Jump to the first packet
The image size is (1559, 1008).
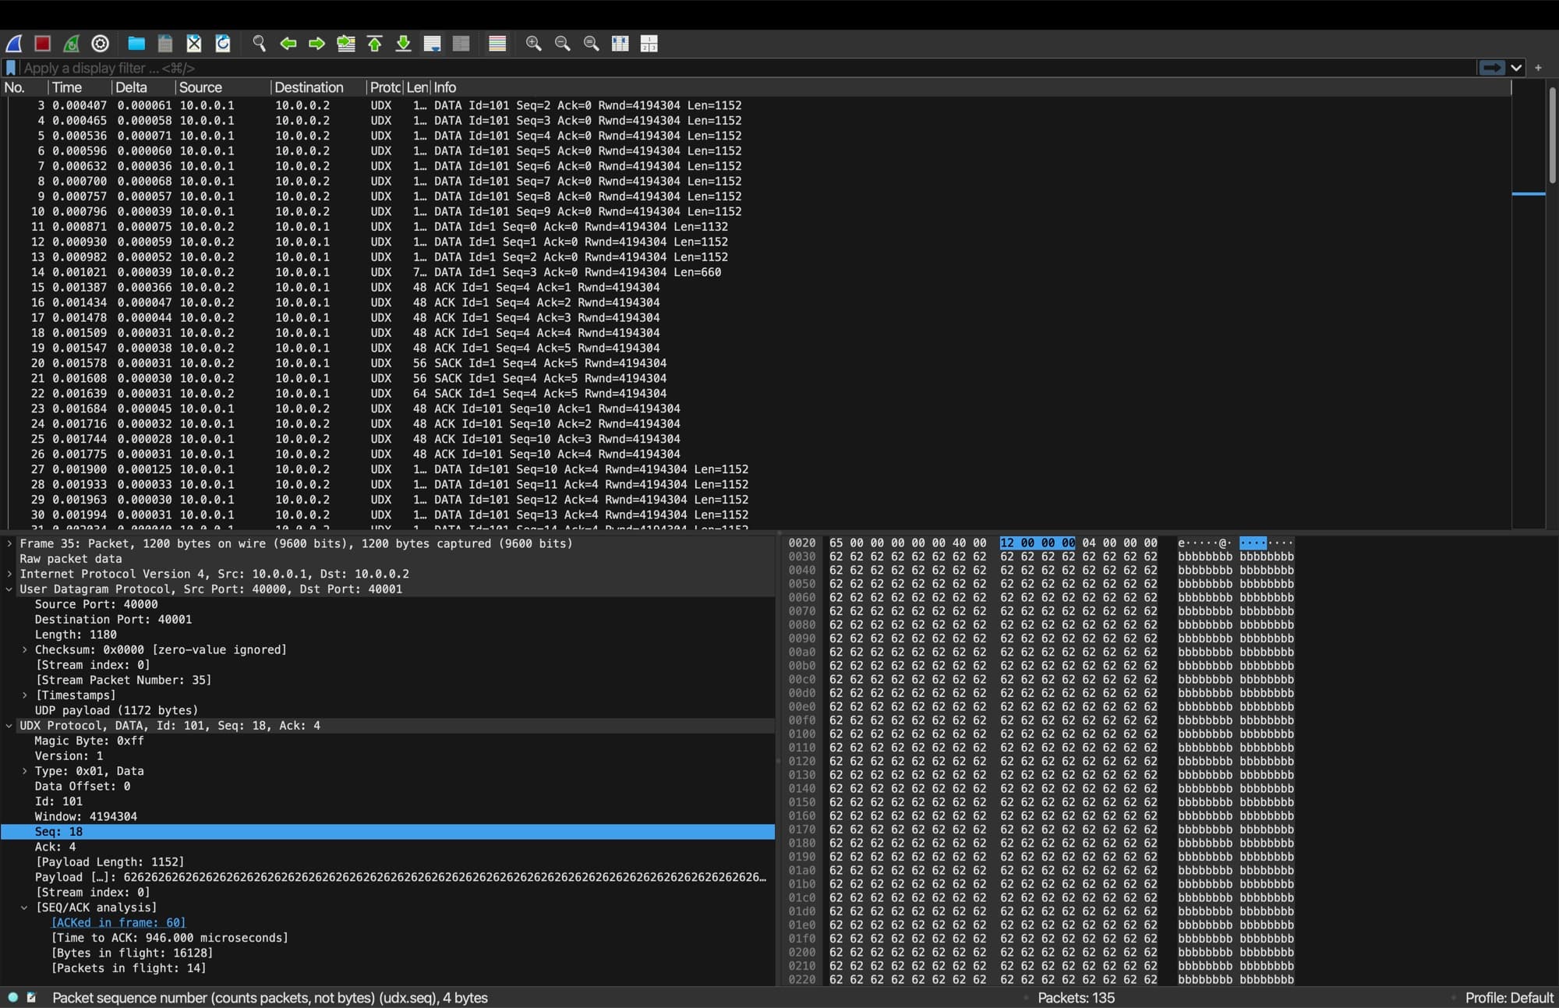pos(375,44)
